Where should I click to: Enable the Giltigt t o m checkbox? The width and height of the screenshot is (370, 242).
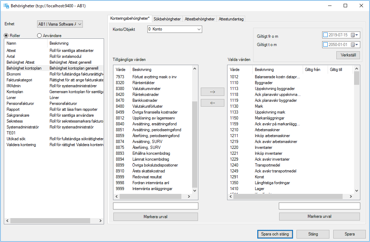pos(325,44)
